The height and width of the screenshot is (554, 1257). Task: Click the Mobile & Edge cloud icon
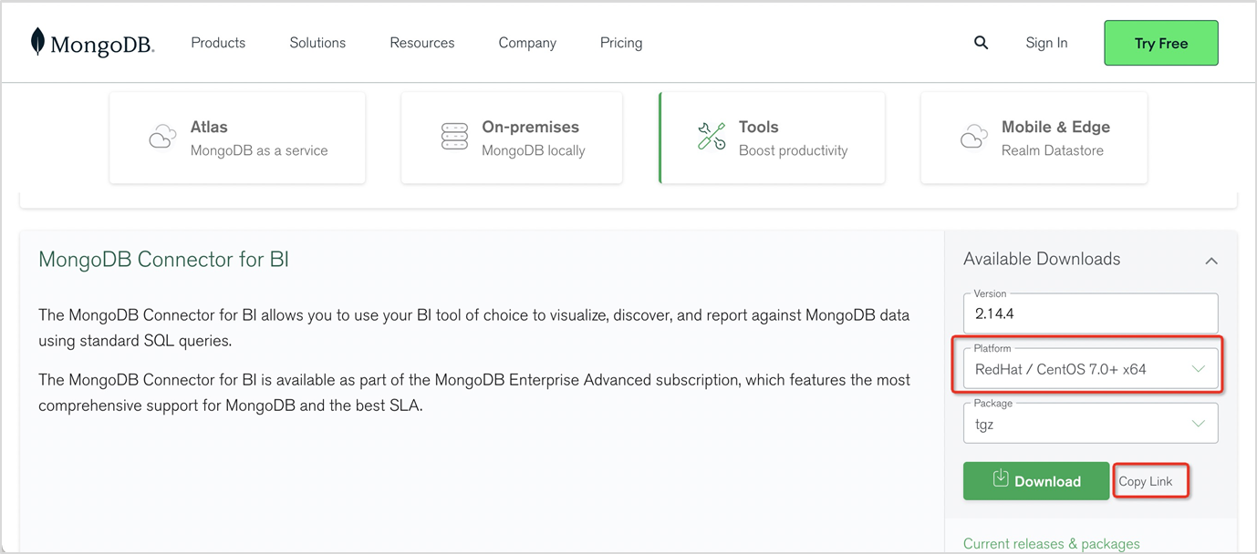pyautogui.click(x=974, y=137)
